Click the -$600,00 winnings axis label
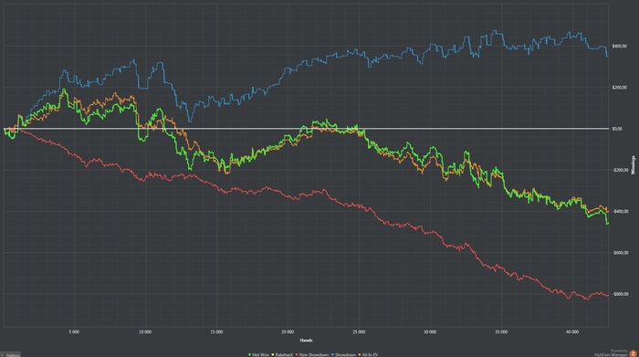 620,253
